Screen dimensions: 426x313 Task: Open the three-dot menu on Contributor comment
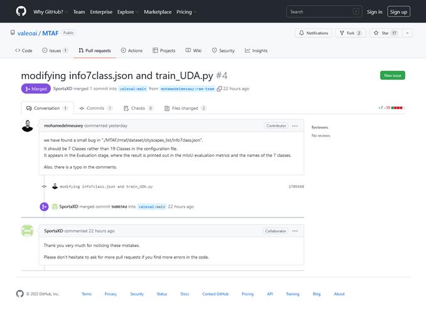[x=295, y=126]
